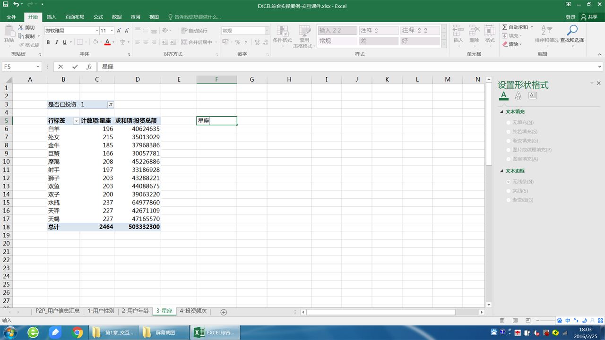Click the Paste (粘贴) clipboard icon
This screenshot has height=340, width=605.
tap(9, 31)
